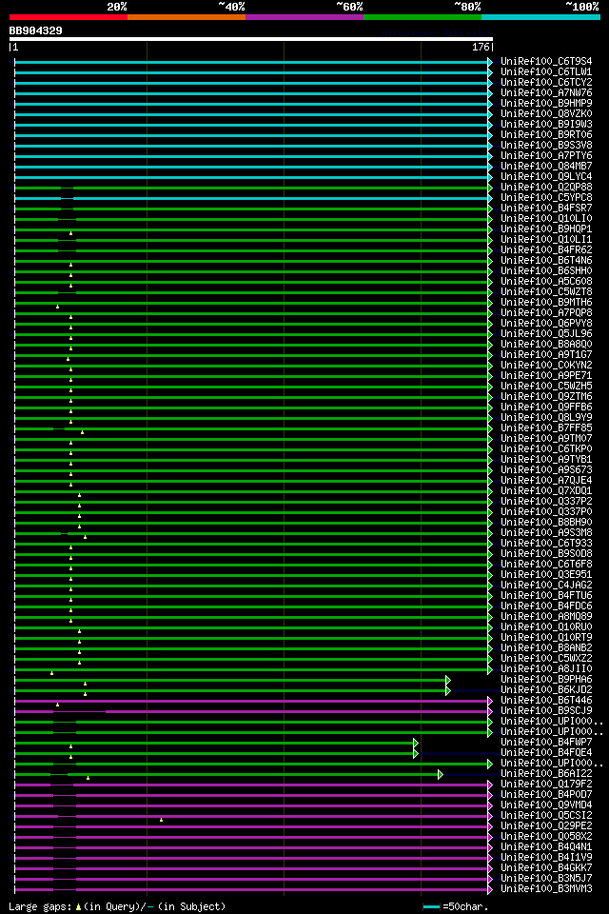Click the purple alignment bar of UniRef100_Q179F2
Image resolution: width=609 pixels, height=914 pixels.
pos(251,785)
